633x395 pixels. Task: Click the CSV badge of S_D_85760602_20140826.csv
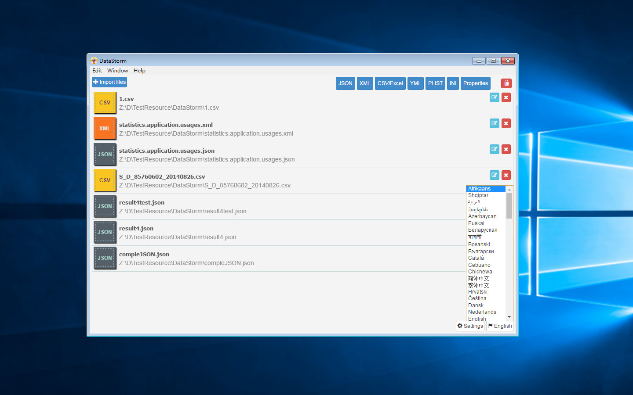pyautogui.click(x=105, y=180)
